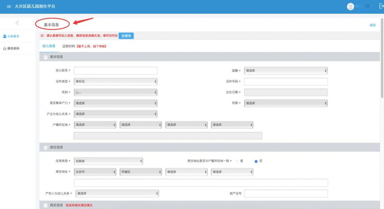Click the 去报名 button

126,36
